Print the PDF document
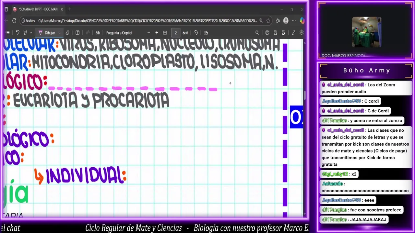The image size is (415, 233). tap(267, 33)
